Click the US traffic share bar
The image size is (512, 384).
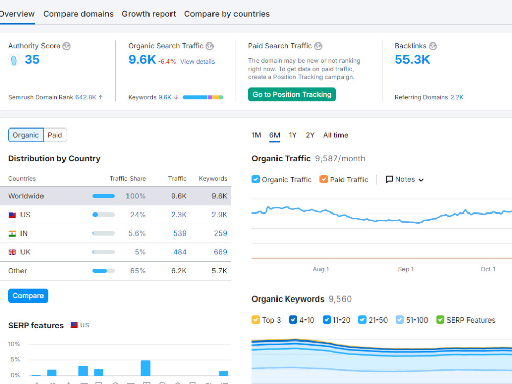point(103,215)
